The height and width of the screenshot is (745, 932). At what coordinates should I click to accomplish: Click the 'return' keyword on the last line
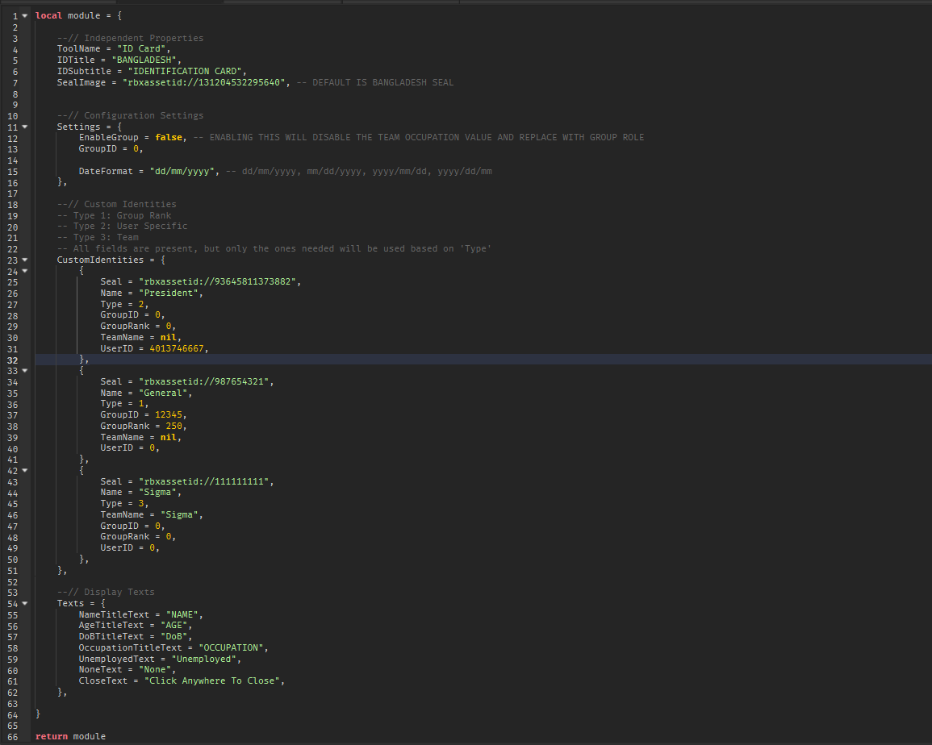coord(52,736)
